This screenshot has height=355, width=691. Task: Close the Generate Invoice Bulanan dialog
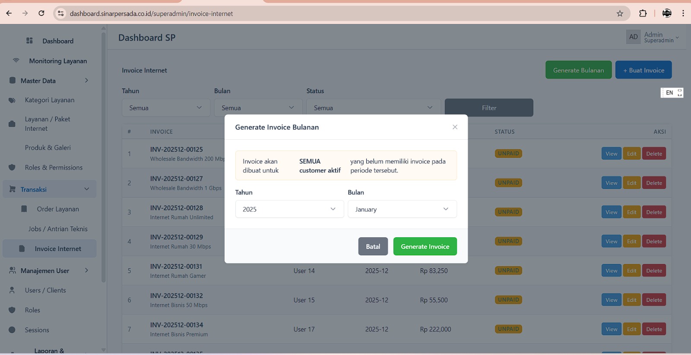(x=455, y=127)
